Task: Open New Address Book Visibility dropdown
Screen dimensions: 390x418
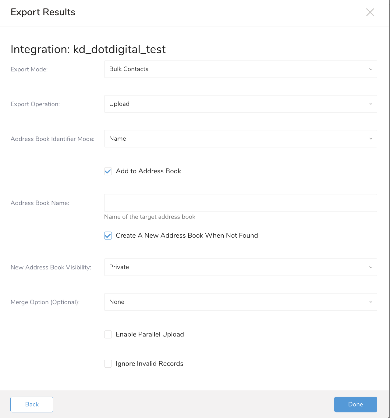Action: click(240, 267)
